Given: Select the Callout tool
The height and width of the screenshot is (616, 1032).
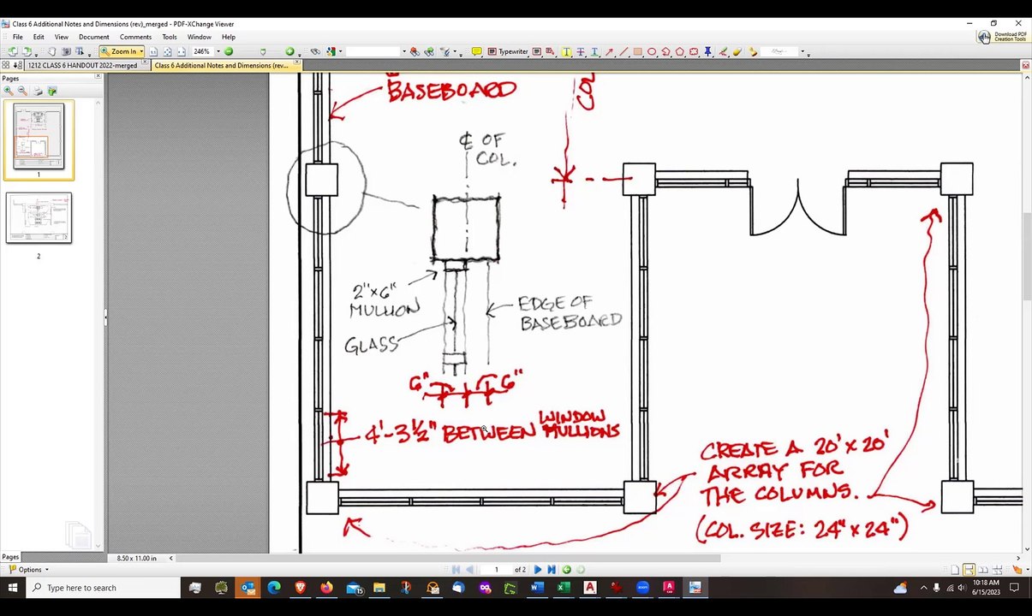Looking at the screenshot, I should (x=550, y=51).
